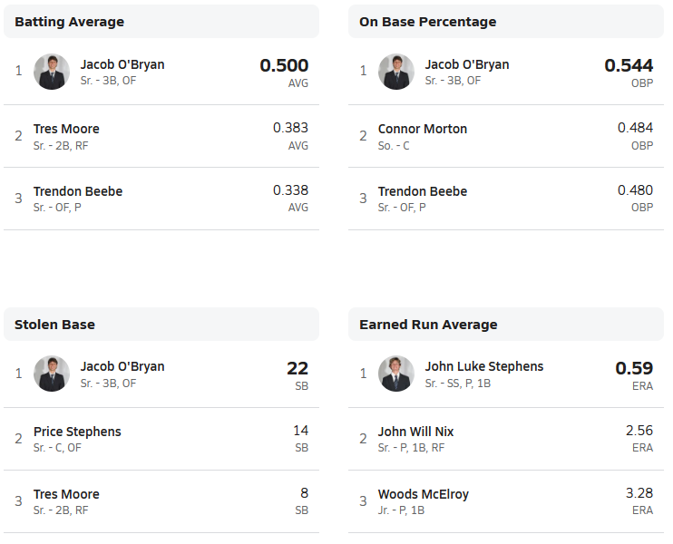Image resolution: width=673 pixels, height=544 pixels.
Task: Click Jacob O'Bryan's name in Batting Average
Action: click(122, 64)
